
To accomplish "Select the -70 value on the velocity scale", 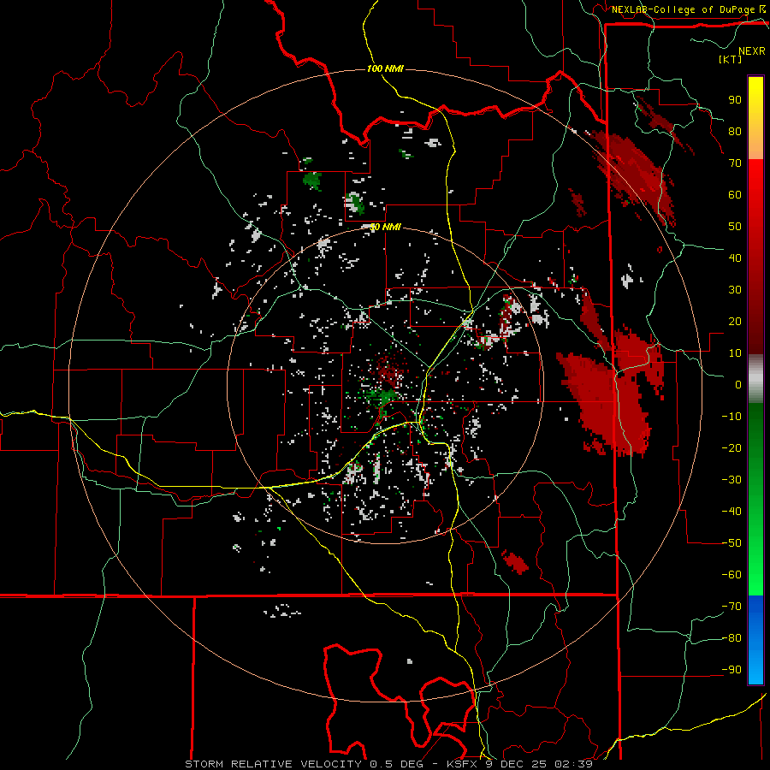I will coord(731,607).
